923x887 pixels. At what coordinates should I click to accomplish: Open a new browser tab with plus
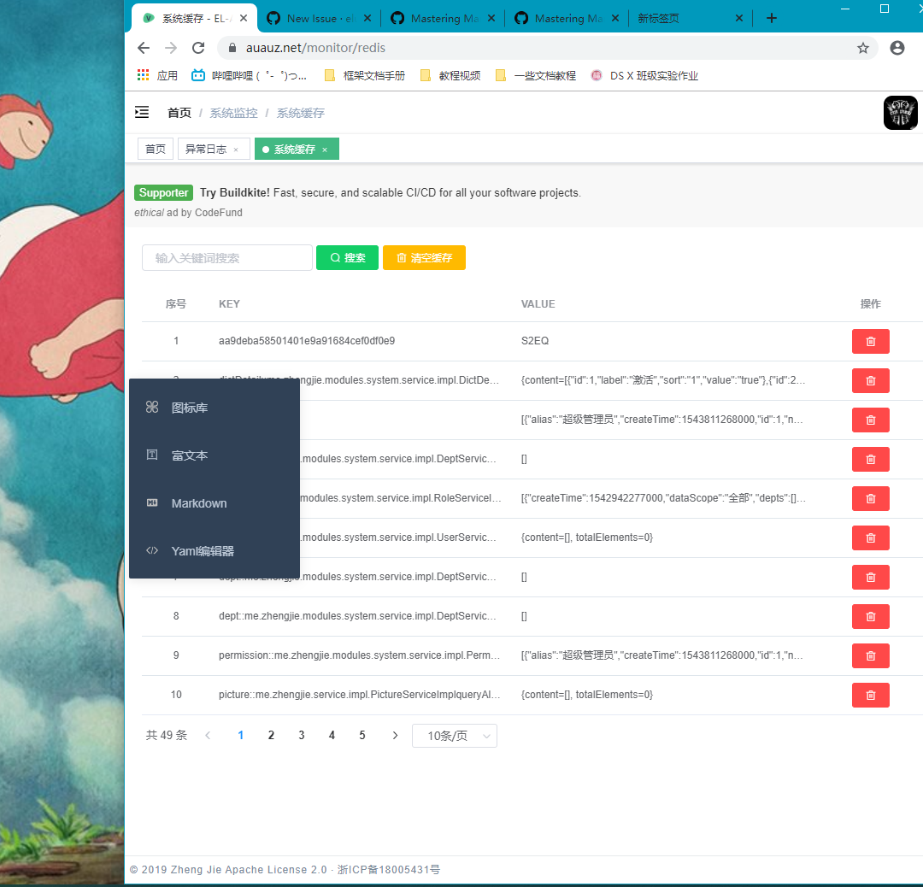tap(771, 18)
